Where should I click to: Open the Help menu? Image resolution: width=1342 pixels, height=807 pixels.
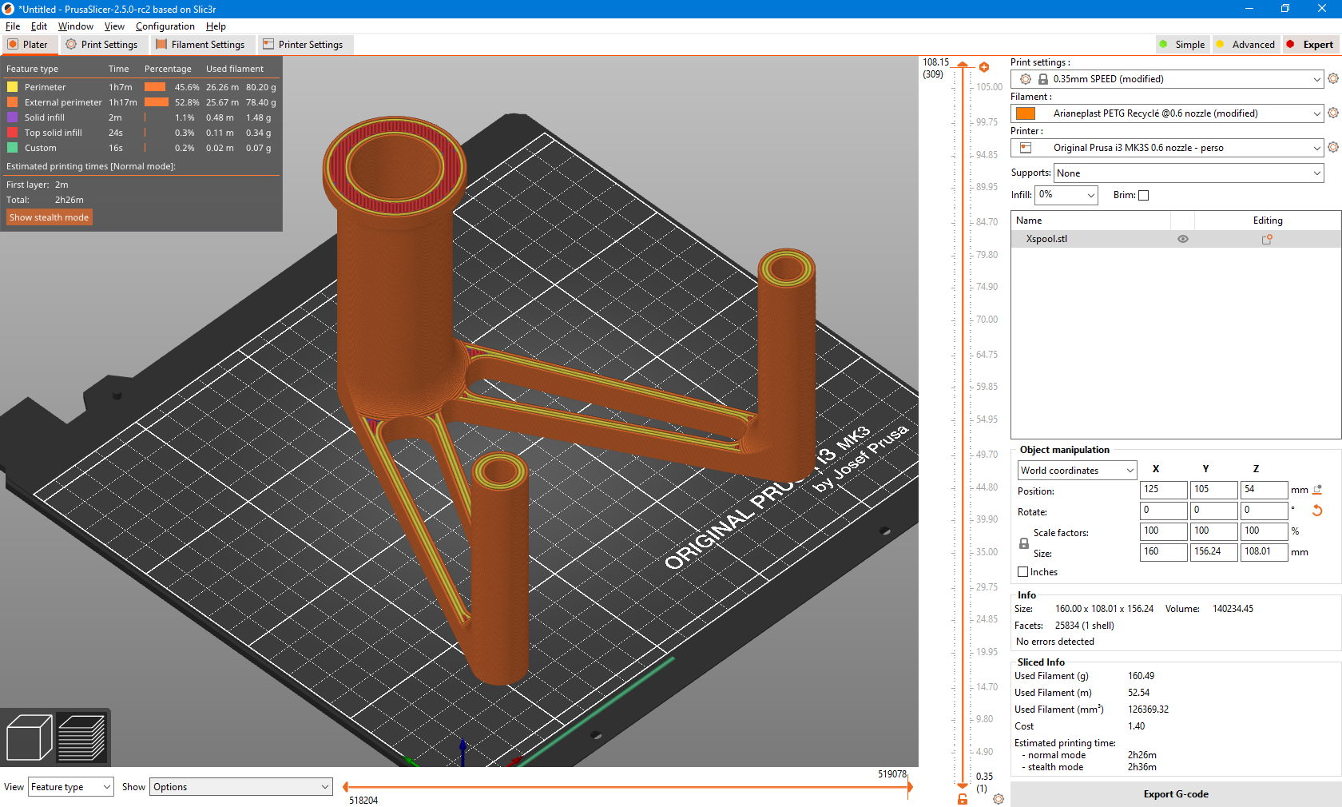216,26
